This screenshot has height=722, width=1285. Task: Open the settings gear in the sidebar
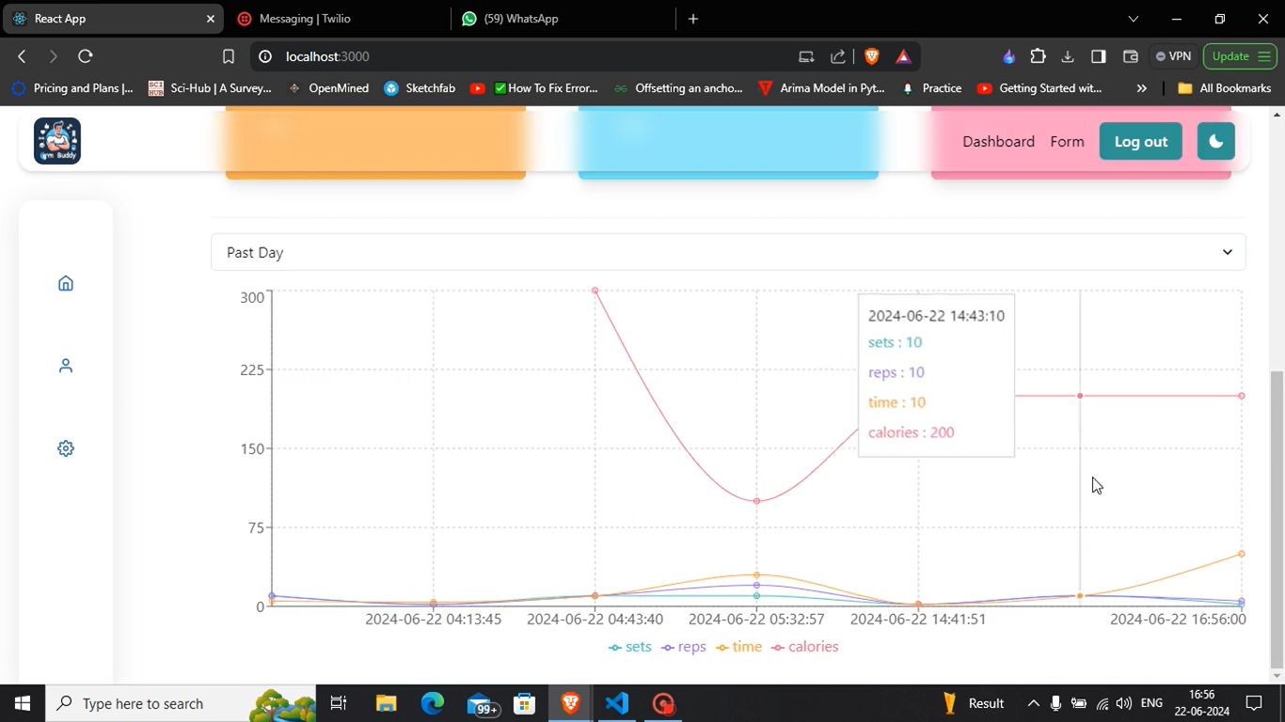click(65, 448)
